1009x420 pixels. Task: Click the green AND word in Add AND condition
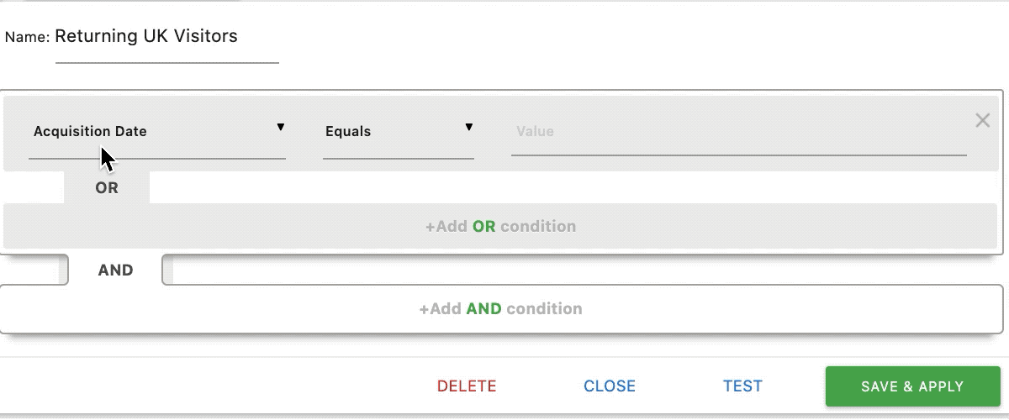tap(483, 308)
